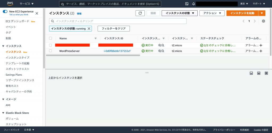Collapse the Elastic Block Store section
The width and height of the screenshot is (272, 133).
click(x=3, y=113)
